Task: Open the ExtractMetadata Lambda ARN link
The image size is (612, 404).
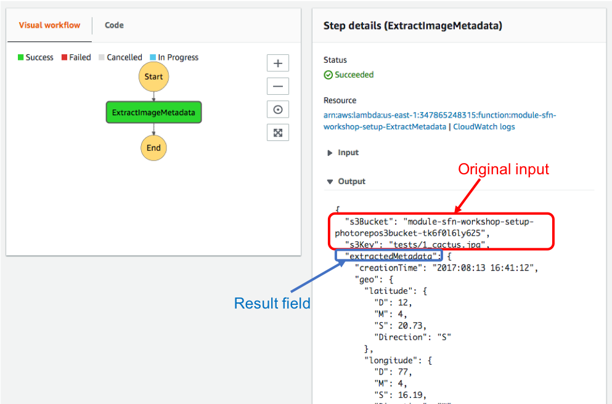Action: 439,121
